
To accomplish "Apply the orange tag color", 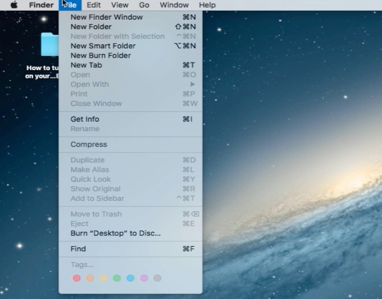I will pyautogui.click(x=90, y=278).
